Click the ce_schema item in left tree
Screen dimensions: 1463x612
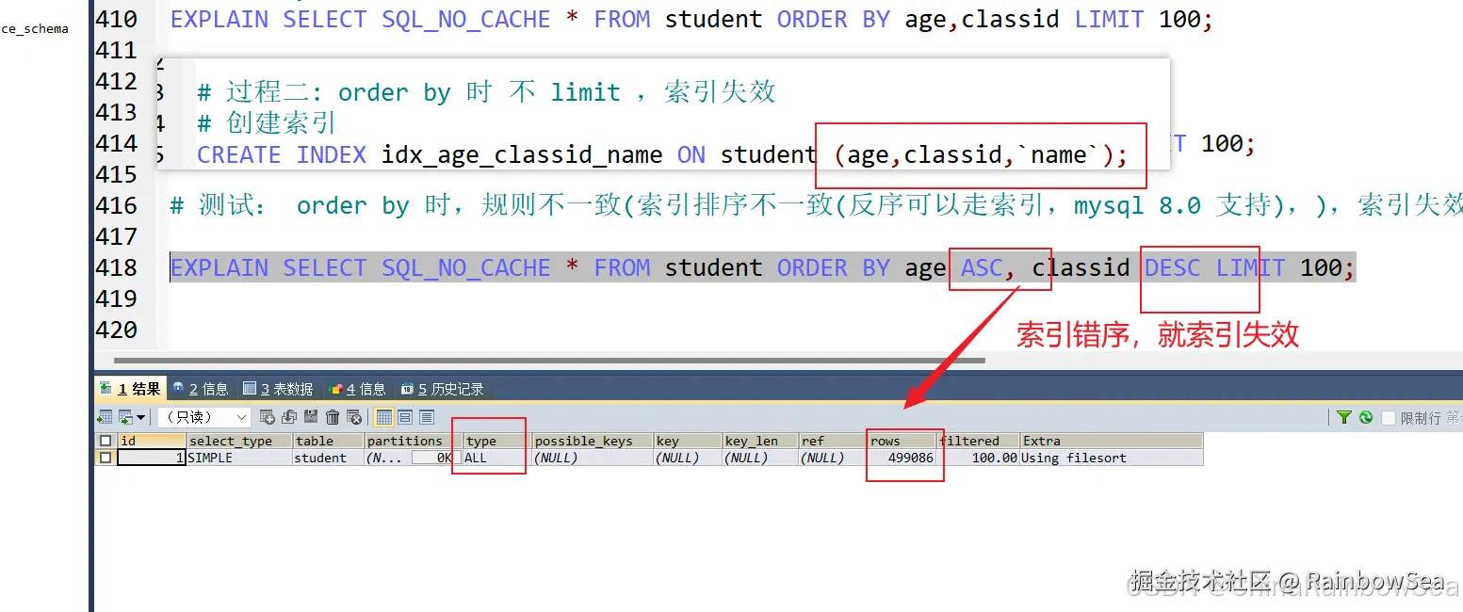[x=35, y=28]
